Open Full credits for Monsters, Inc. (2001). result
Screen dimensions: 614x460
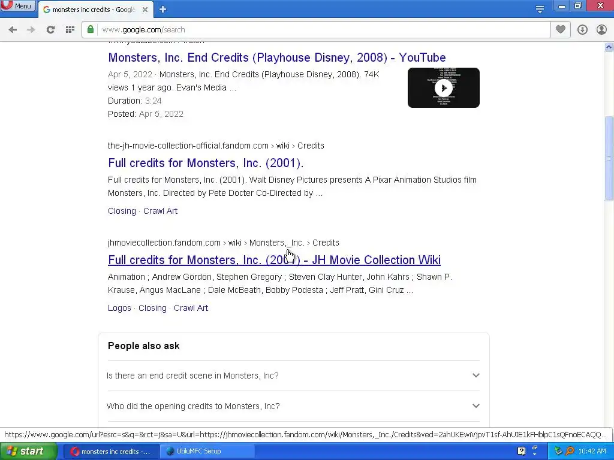coord(206,163)
